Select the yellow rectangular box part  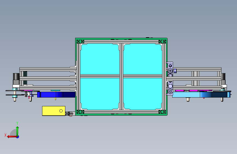(54, 111)
